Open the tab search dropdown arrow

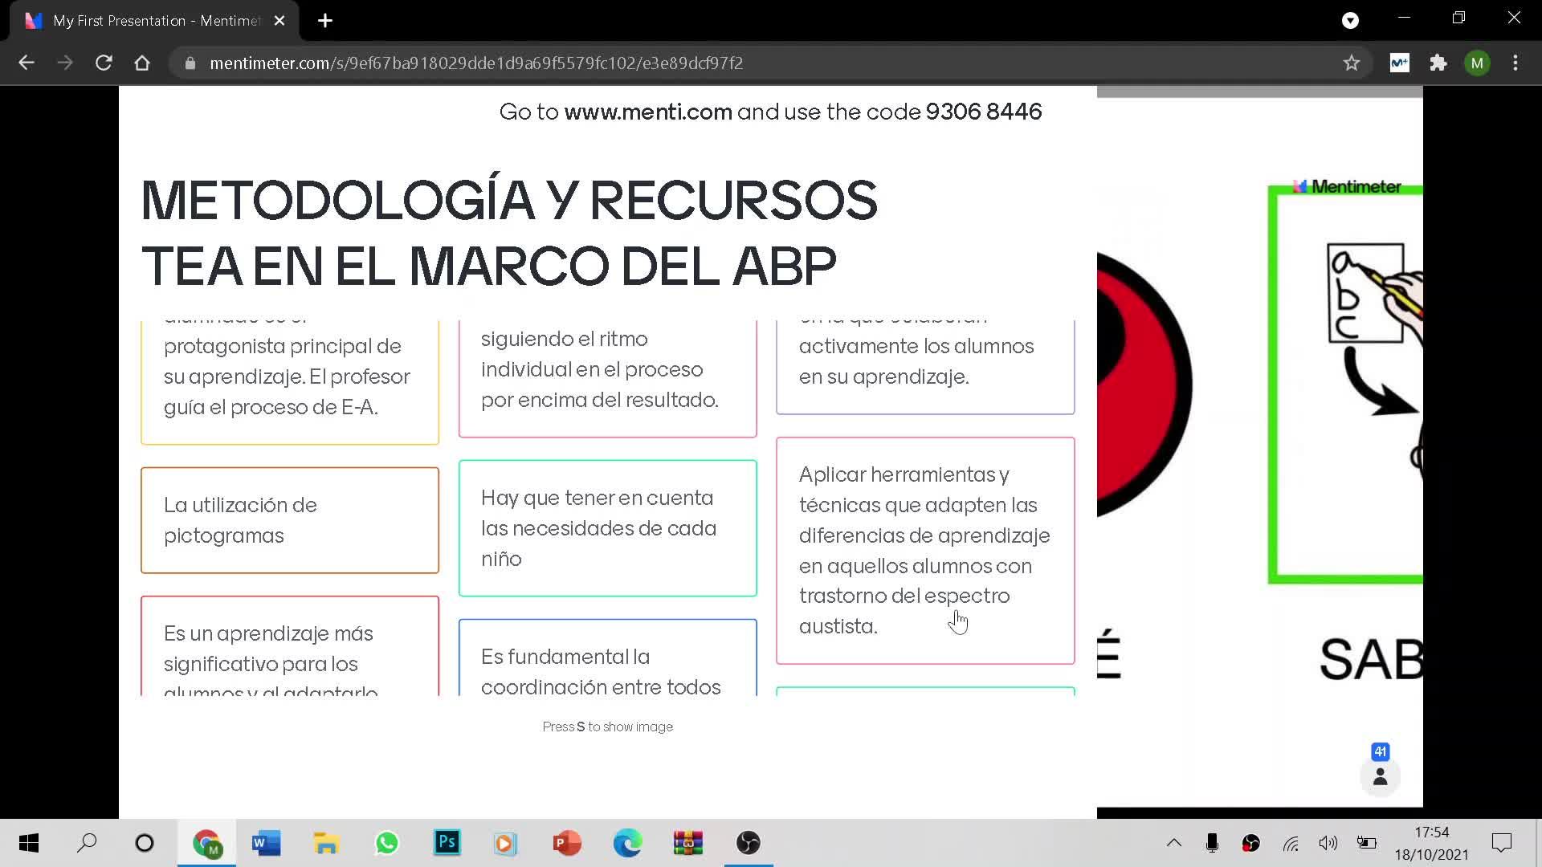point(1350,21)
